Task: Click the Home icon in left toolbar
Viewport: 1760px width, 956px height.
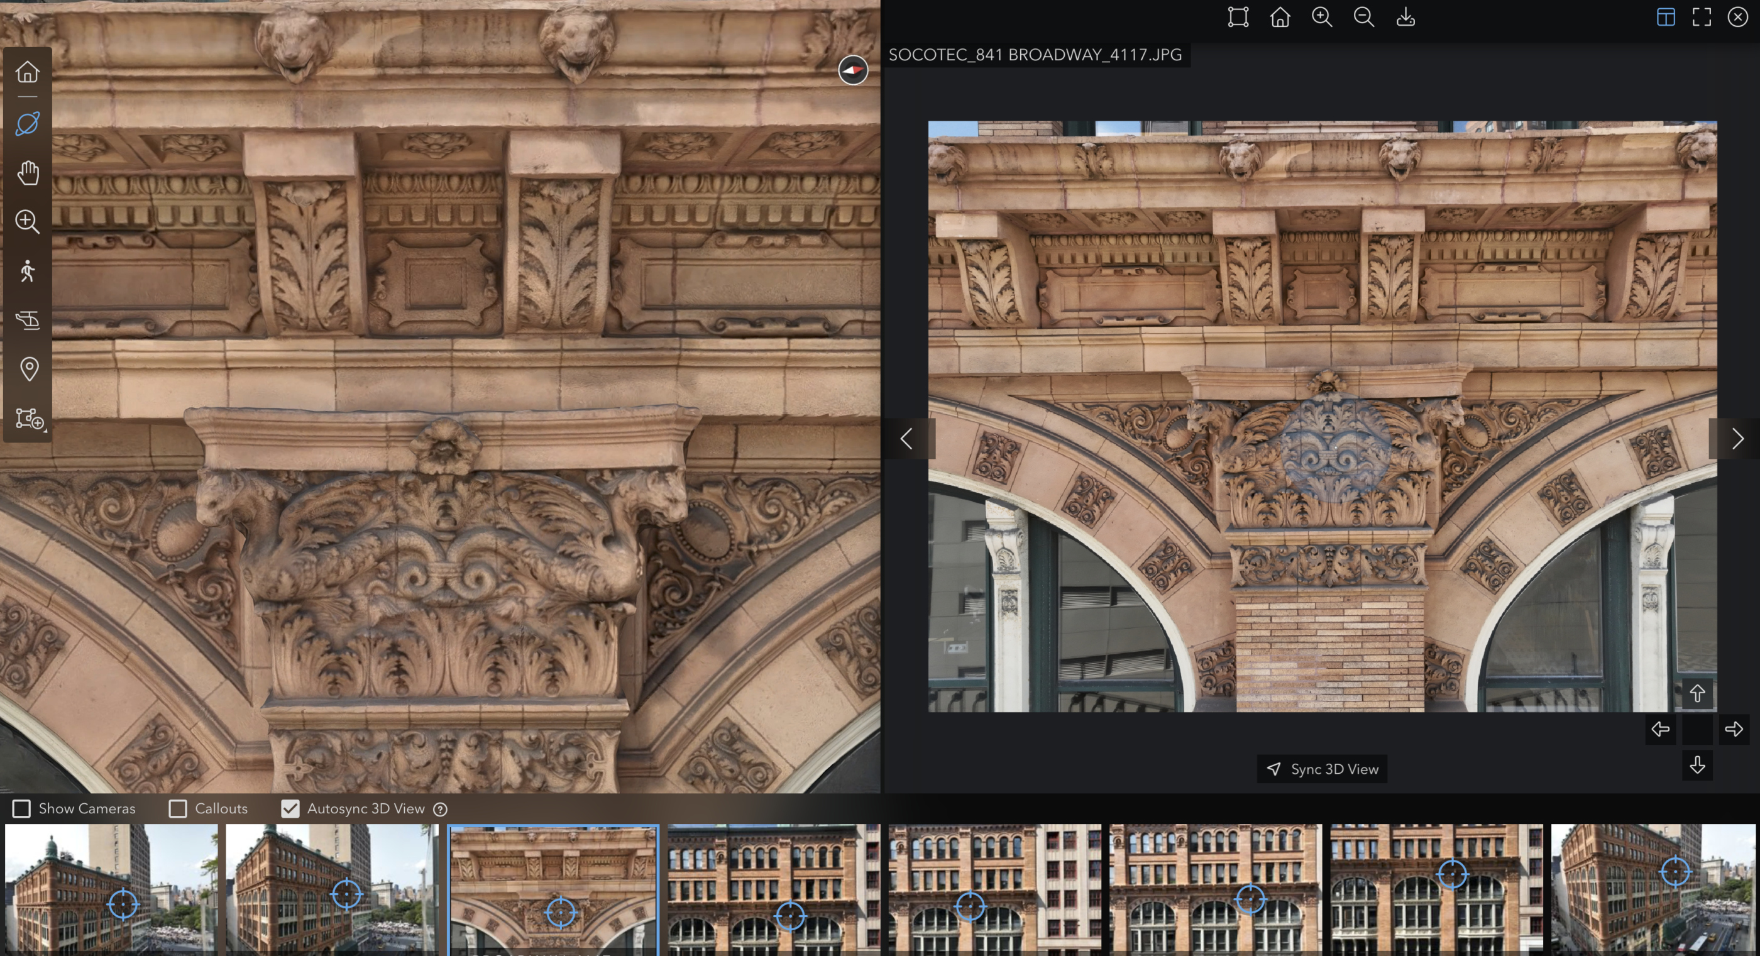Action: point(27,72)
